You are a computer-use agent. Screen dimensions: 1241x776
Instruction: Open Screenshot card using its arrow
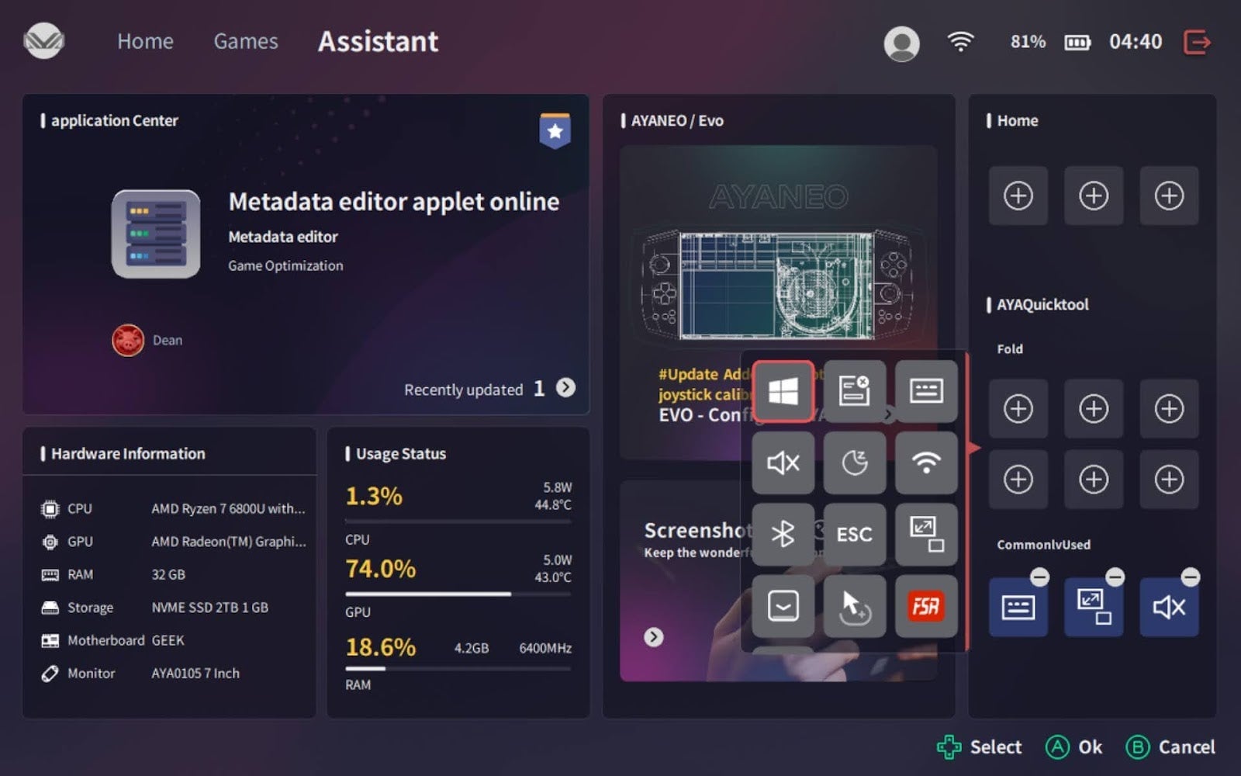pos(654,637)
